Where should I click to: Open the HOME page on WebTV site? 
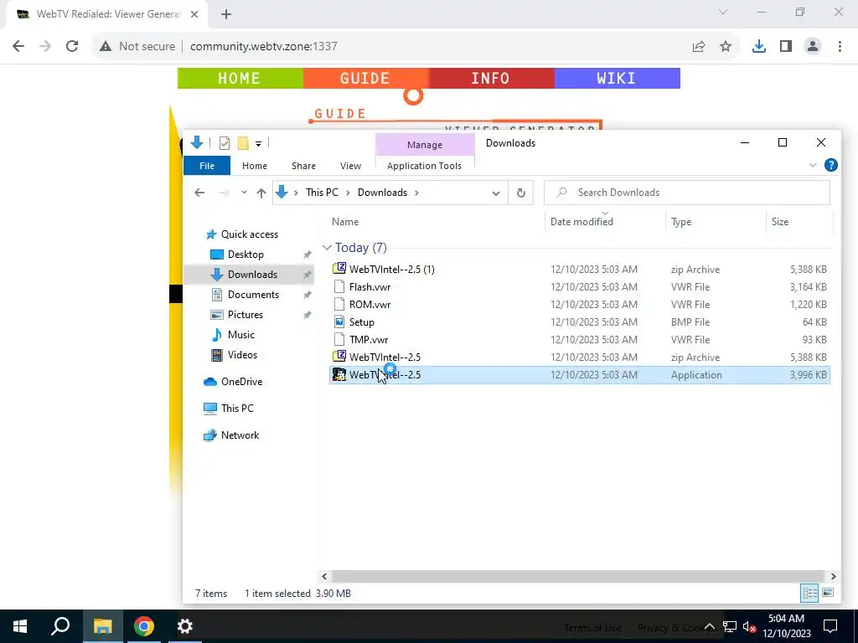tap(240, 78)
